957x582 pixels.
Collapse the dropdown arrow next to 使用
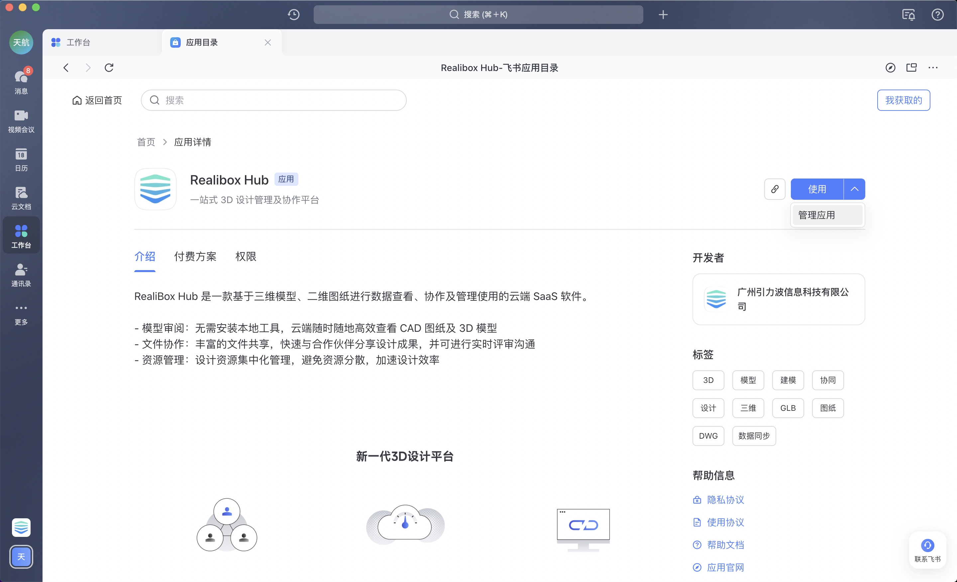854,189
